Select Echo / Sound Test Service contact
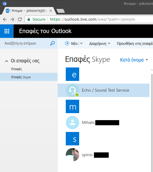 point(104,90)
